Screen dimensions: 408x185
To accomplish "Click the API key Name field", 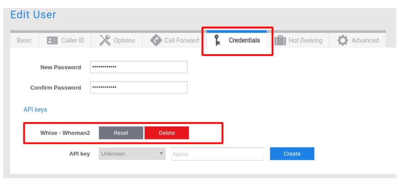I will point(217,154).
